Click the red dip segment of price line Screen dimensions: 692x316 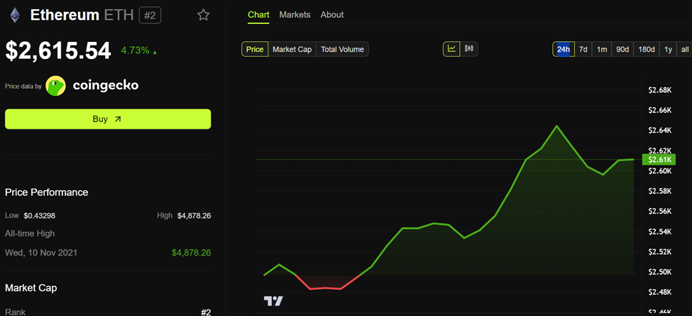tap(327, 287)
